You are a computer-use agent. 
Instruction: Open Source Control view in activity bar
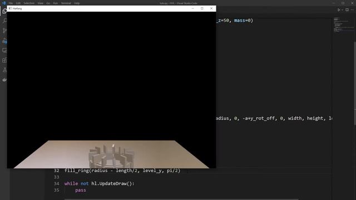pos(4,31)
